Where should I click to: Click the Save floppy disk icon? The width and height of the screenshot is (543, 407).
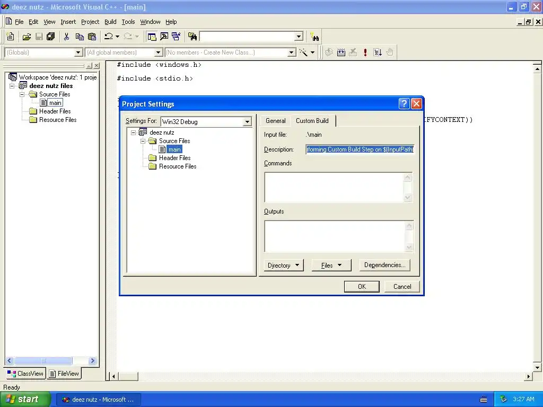coord(39,37)
